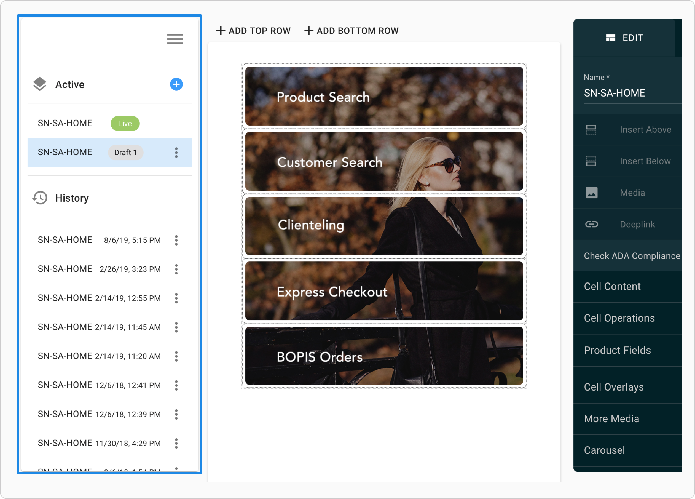Screen dimensions: 695x499
Task: Select the Clienteling cell
Action: pos(384,226)
